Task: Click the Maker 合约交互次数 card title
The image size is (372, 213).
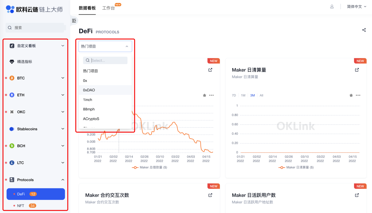Action: [x=107, y=195]
